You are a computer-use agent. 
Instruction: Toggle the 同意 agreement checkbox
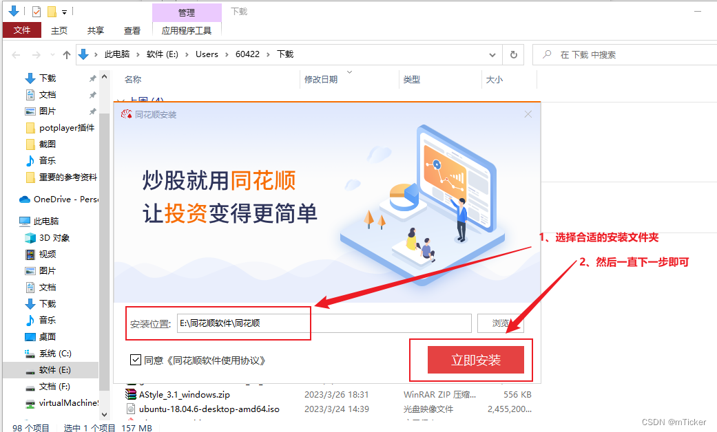pyautogui.click(x=136, y=360)
